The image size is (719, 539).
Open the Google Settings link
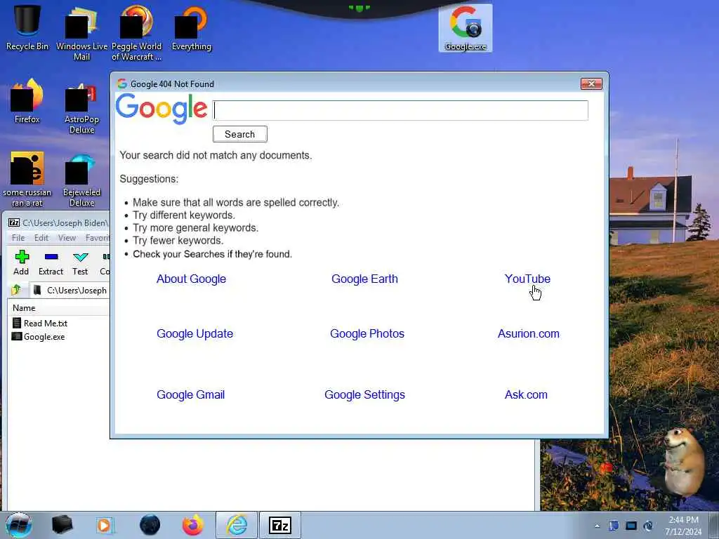coord(364,394)
